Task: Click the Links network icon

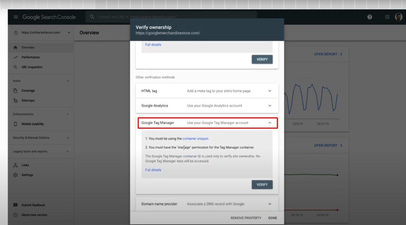Action: (x=15, y=165)
